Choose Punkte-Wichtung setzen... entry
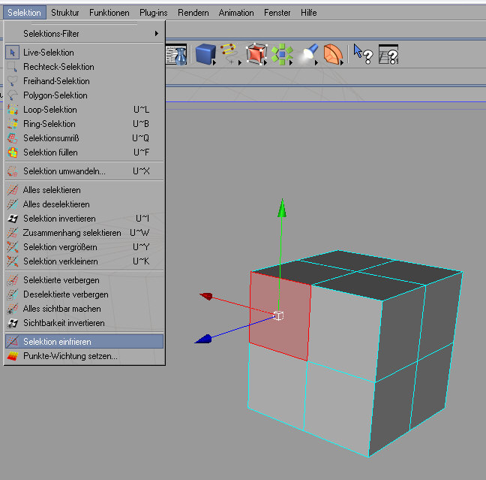Image resolution: width=486 pixels, height=480 pixels. point(84,356)
